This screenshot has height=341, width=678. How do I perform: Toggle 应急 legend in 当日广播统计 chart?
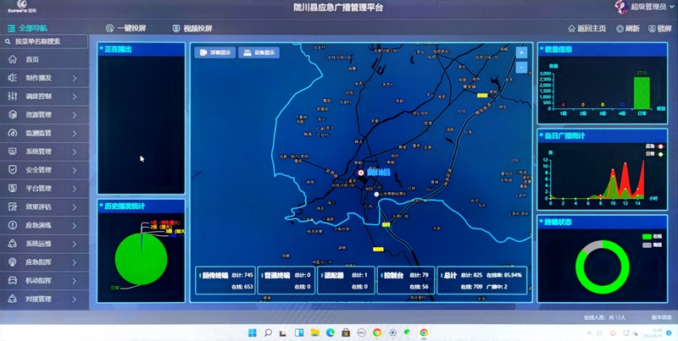pos(650,146)
